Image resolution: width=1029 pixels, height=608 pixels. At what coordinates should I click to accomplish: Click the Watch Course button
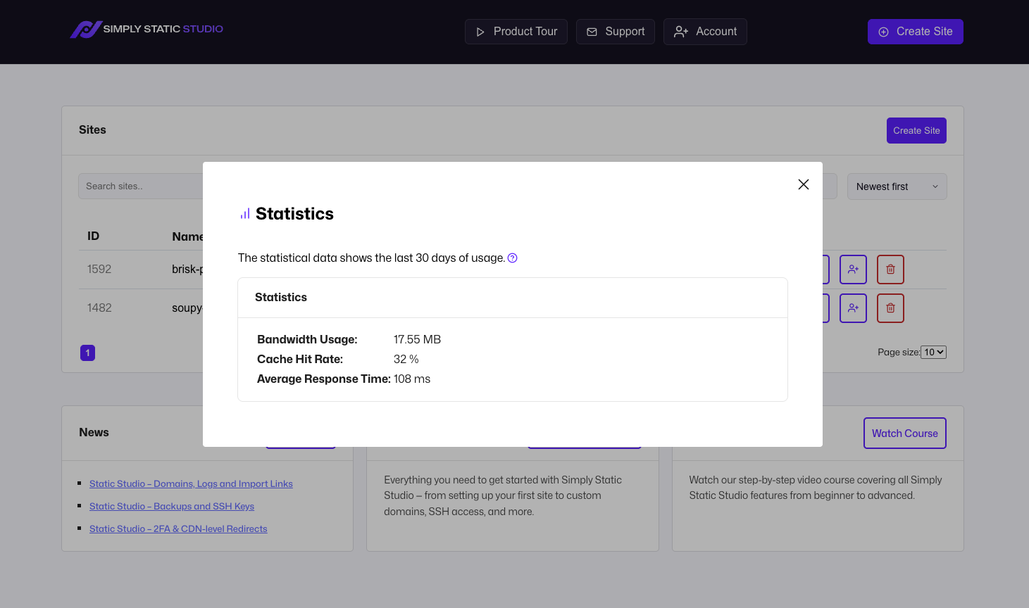[x=905, y=433]
